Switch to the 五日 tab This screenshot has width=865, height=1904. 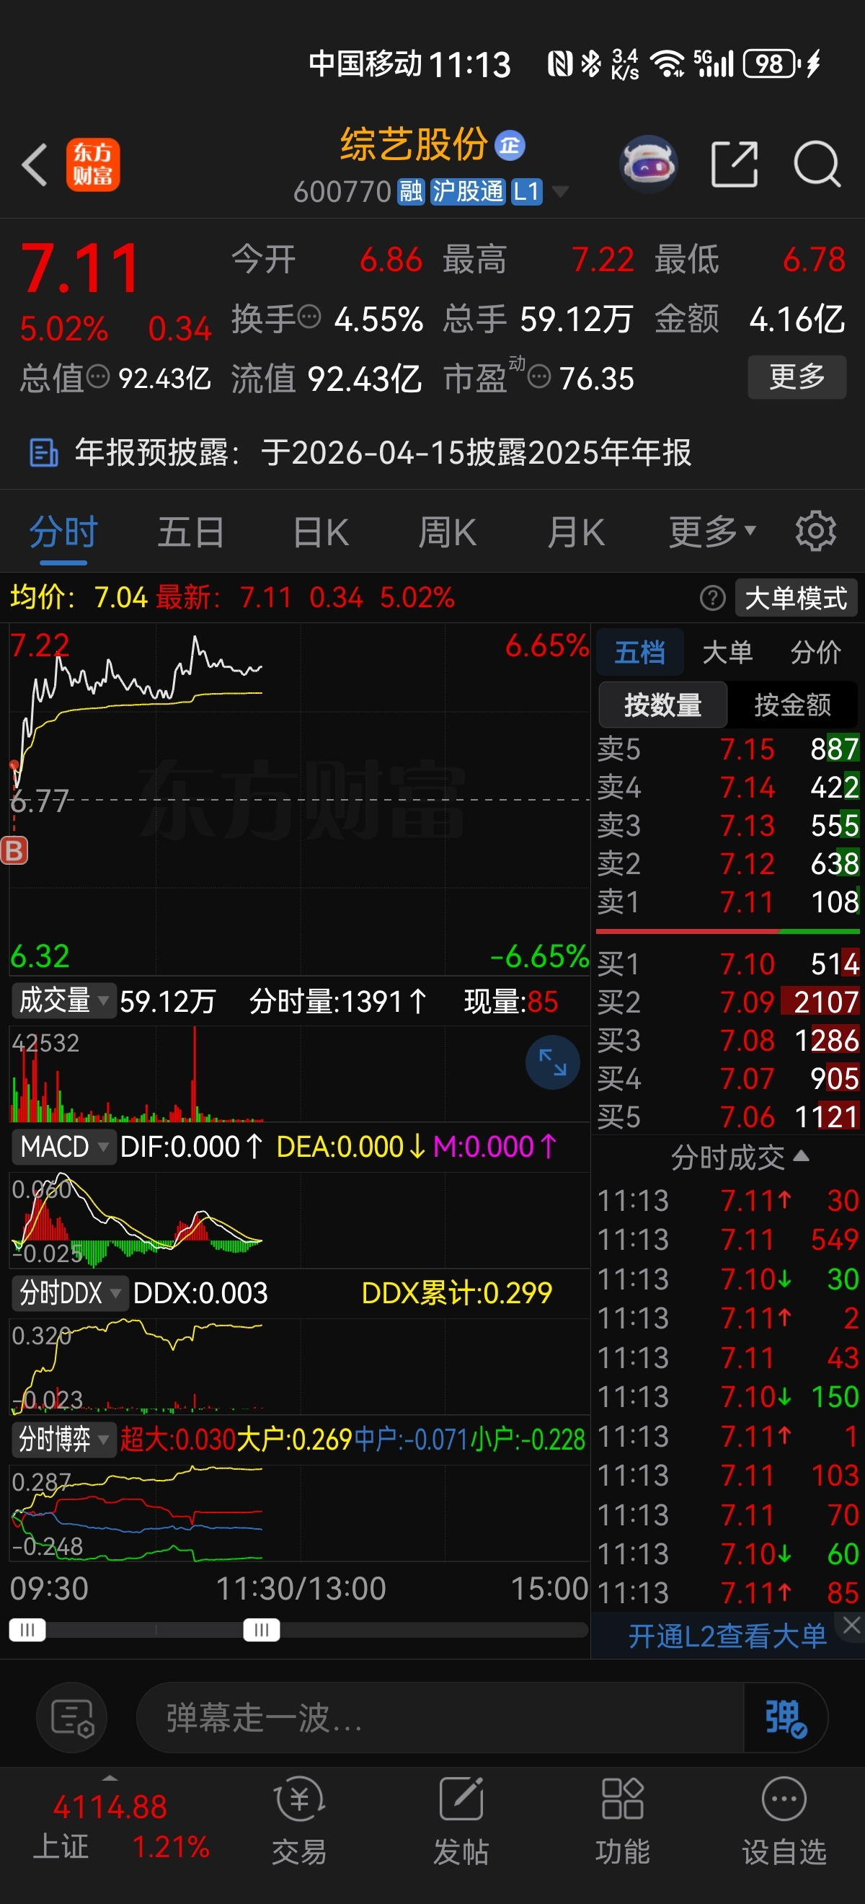pos(190,532)
